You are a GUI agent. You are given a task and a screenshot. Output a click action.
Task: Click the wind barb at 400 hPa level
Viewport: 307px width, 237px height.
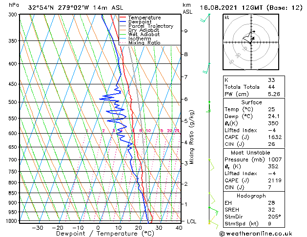[206, 68]
